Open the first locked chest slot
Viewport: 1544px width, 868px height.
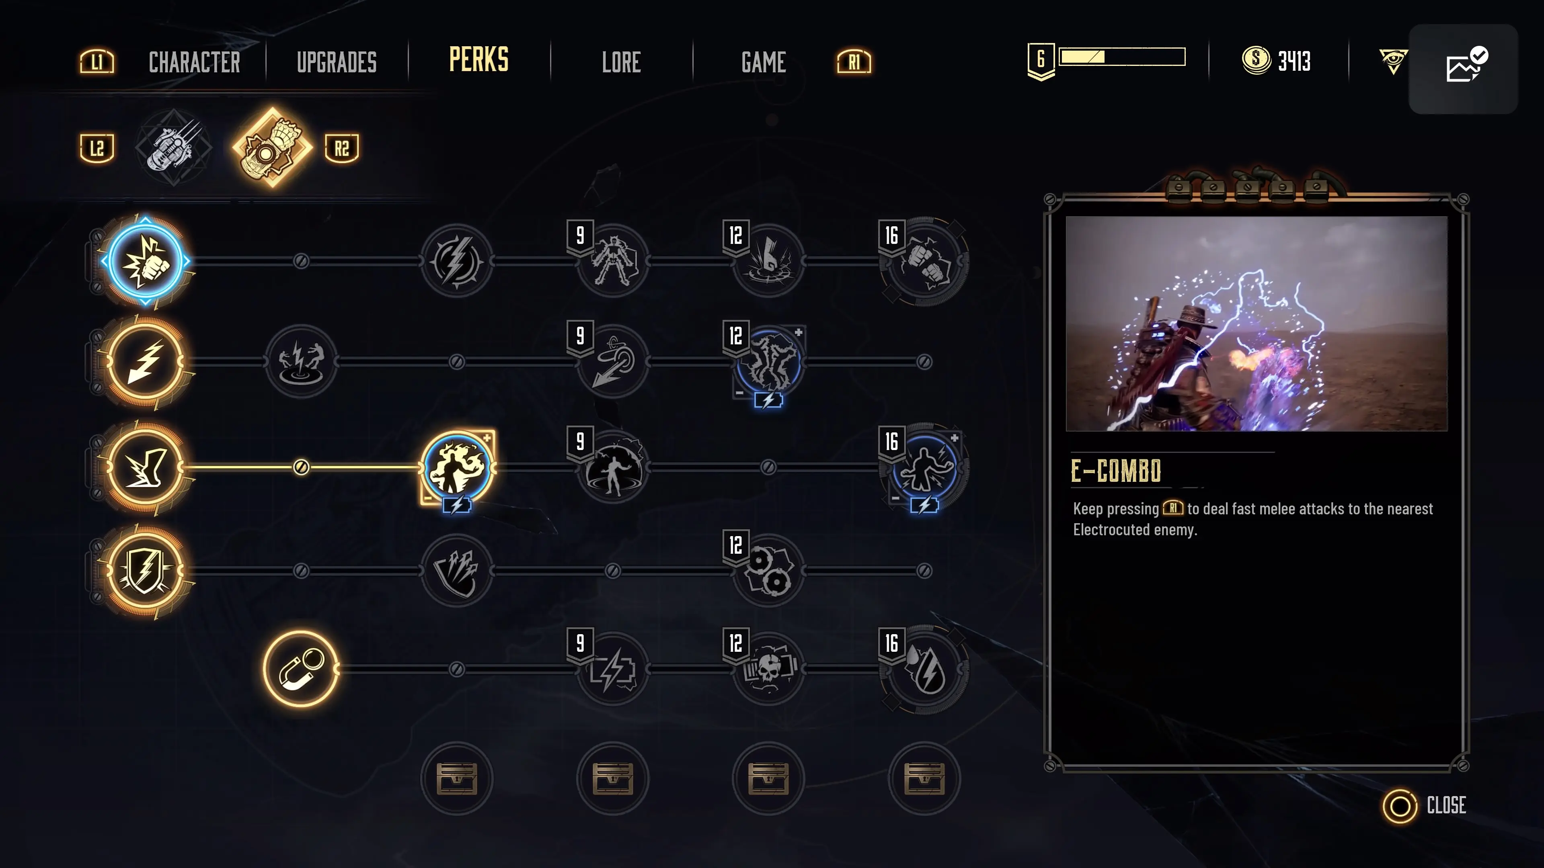coord(457,778)
